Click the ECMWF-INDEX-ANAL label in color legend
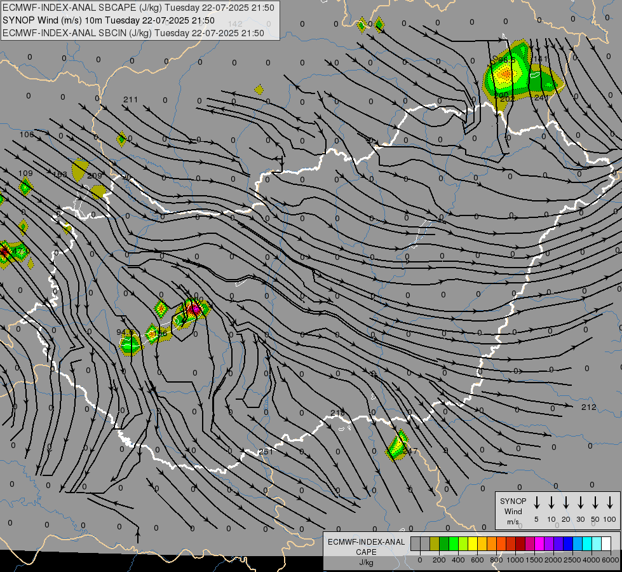Image resolution: width=622 pixels, height=572 pixels. pos(366,542)
